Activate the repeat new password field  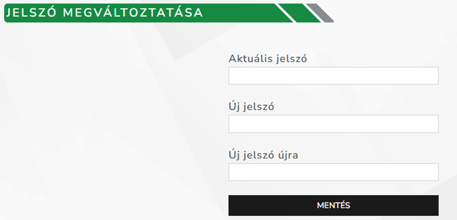pyautogui.click(x=333, y=172)
